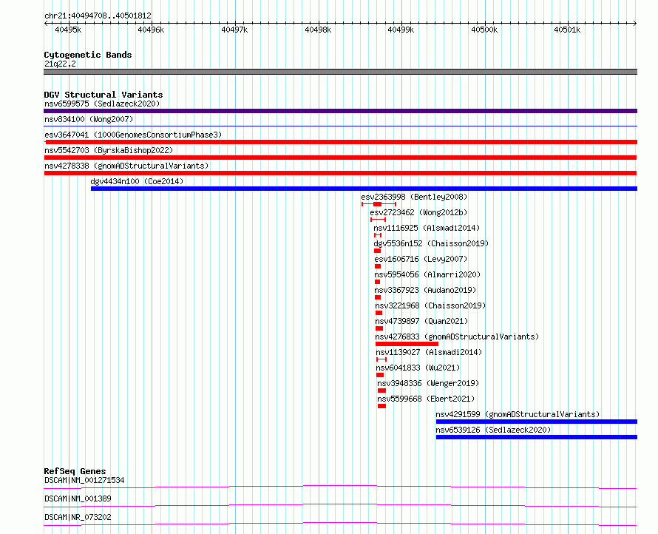Select the blue nsv4291599 variant bar
Image resolution: width=658 pixels, height=534 pixels.
click(x=537, y=422)
